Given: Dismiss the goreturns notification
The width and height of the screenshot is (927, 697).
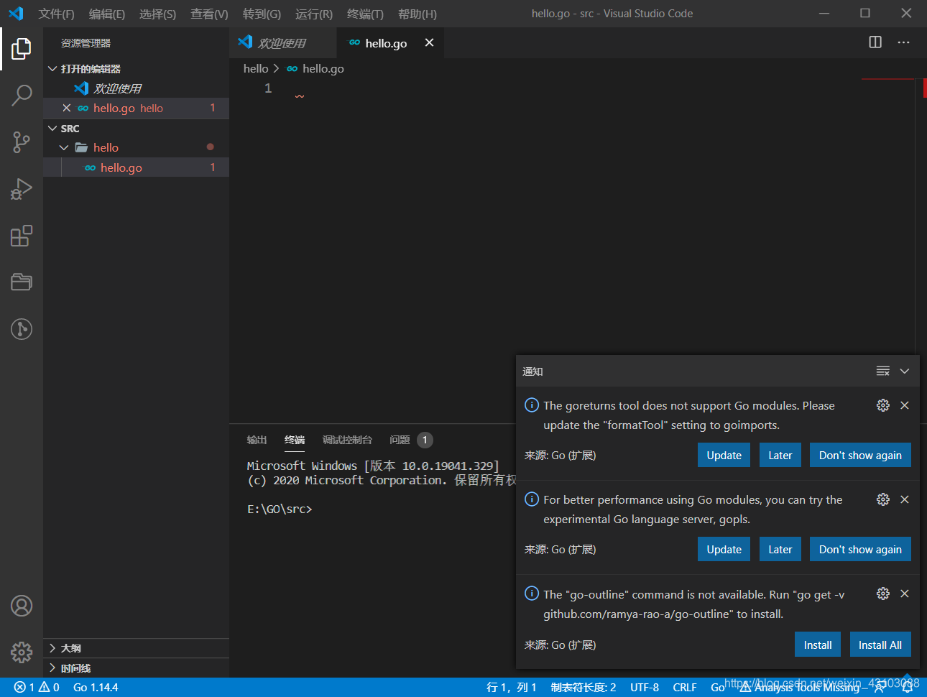Looking at the screenshot, I should (x=905, y=405).
